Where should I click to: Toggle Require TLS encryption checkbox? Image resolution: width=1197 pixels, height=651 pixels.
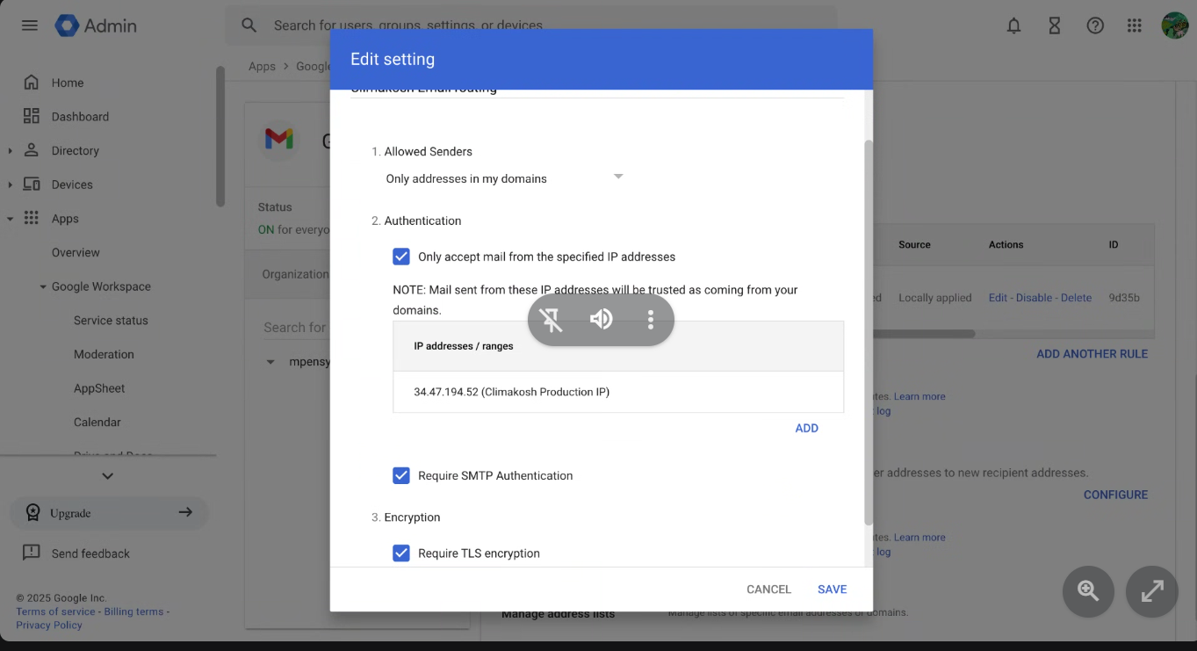[401, 553]
